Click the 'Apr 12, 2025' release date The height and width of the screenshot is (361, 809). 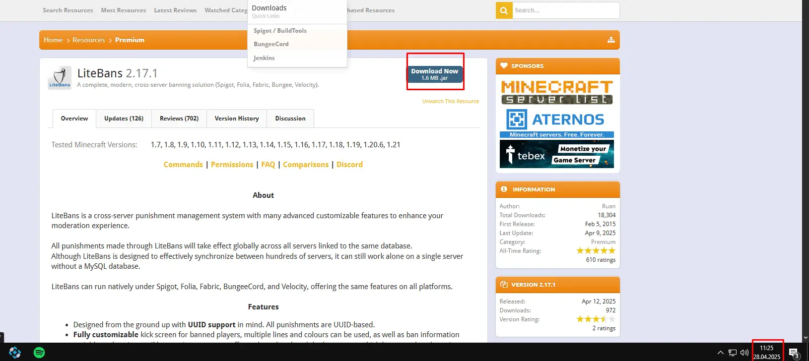[599, 301]
